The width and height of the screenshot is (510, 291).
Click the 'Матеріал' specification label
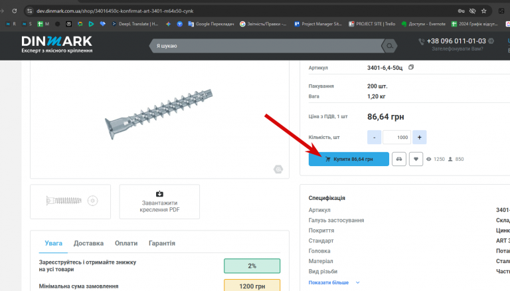[x=321, y=261]
